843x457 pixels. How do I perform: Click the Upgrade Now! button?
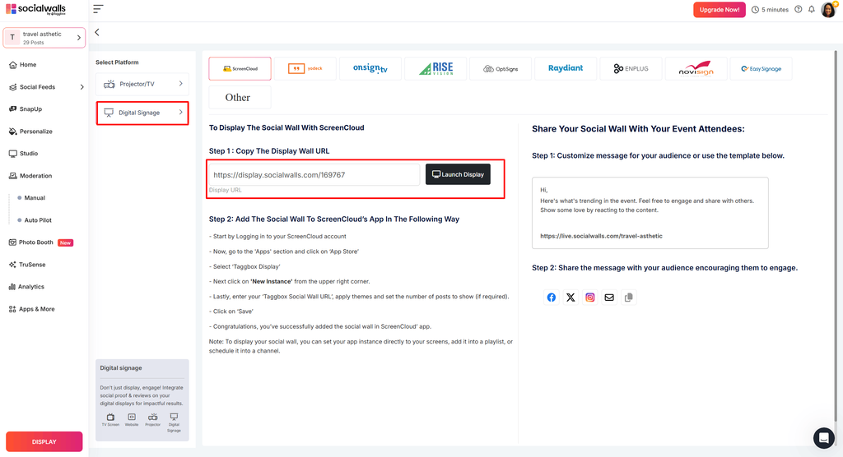720,10
